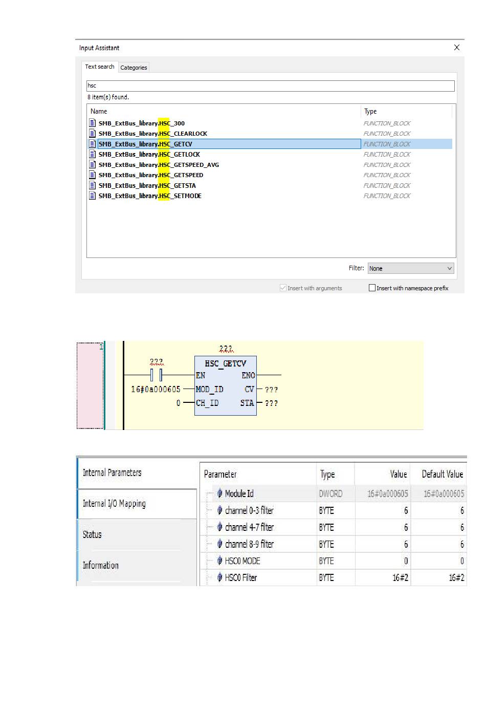Click the search field containing hsc
486x710 pixels.
270,85
